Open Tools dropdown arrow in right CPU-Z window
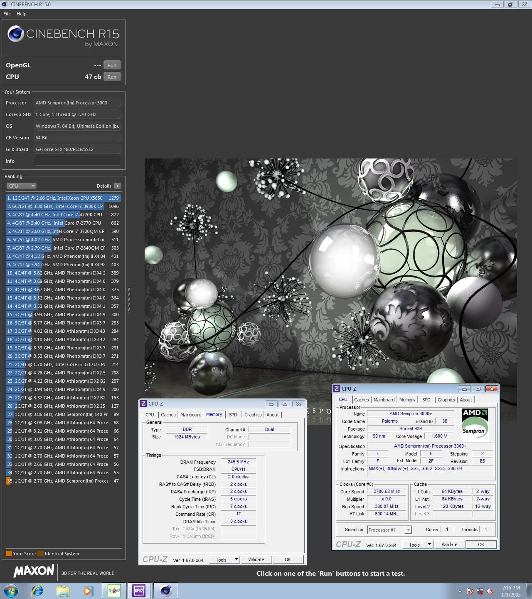532x599 pixels. click(x=429, y=545)
